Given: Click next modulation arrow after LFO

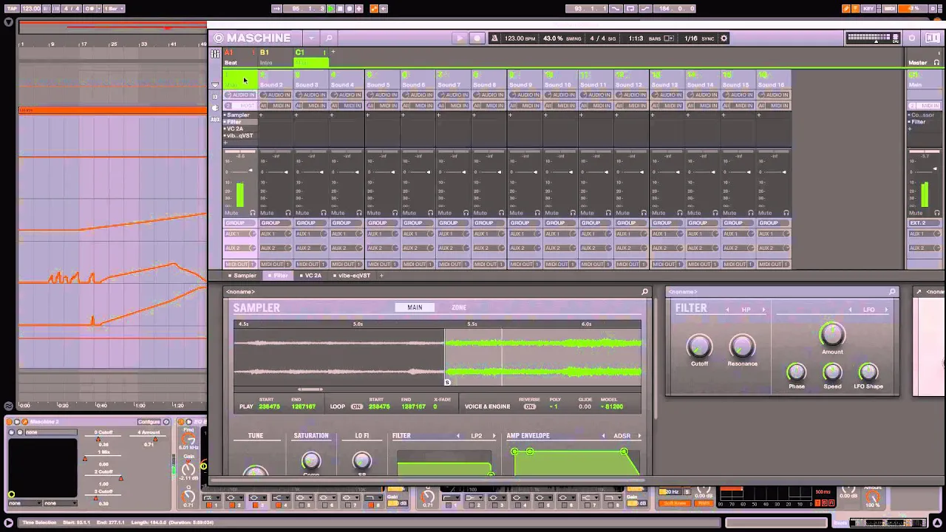Looking at the screenshot, I should click(x=886, y=310).
